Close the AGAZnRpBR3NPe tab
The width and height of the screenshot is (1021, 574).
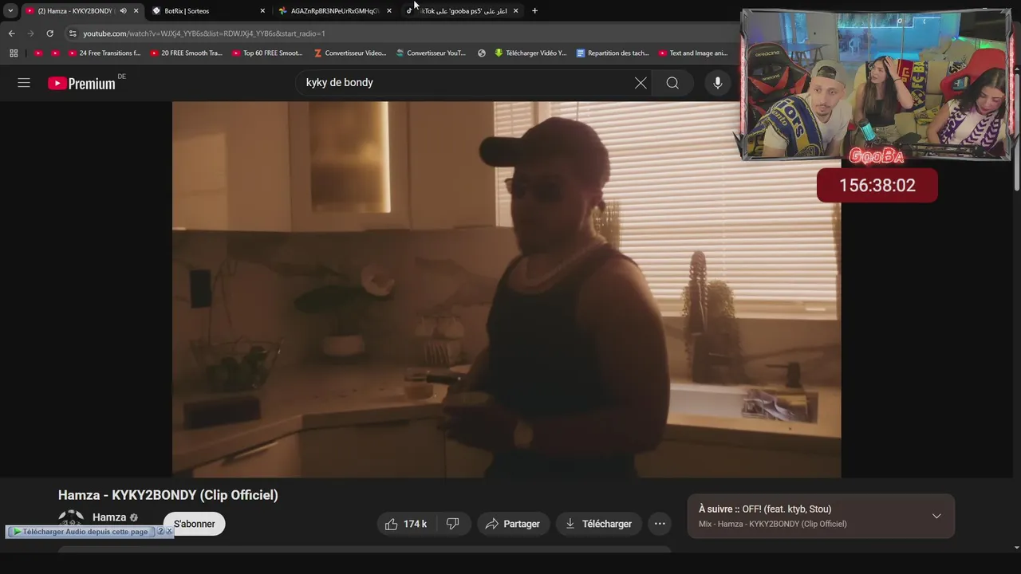(x=389, y=10)
